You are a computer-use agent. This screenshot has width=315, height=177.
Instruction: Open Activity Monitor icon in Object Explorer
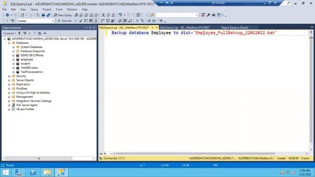tap(45, 33)
